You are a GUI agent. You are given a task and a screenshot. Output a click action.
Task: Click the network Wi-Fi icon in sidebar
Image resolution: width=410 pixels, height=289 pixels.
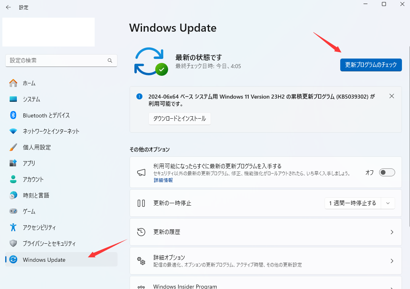tap(13, 131)
